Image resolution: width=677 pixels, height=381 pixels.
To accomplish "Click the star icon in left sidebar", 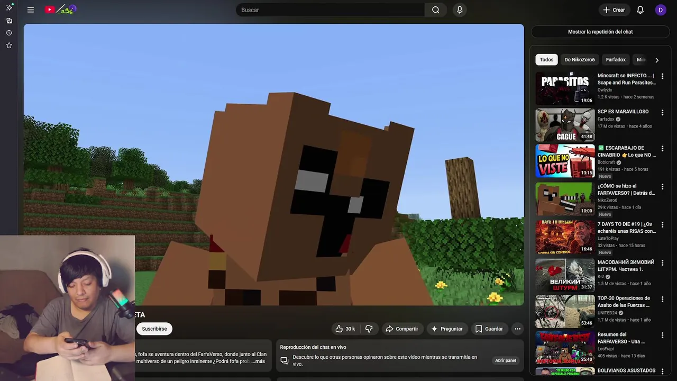I will [9, 46].
